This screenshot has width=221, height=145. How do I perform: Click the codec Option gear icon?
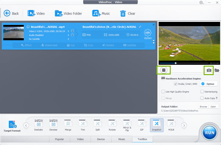(148, 33)
